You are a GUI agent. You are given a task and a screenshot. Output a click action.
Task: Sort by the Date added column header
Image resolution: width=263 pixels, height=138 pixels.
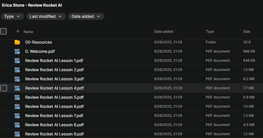[164, 32]
